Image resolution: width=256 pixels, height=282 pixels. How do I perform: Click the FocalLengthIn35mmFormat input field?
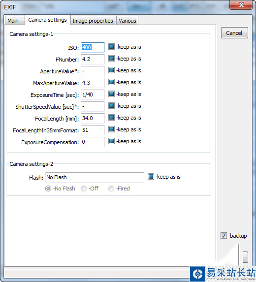point(93,130)
